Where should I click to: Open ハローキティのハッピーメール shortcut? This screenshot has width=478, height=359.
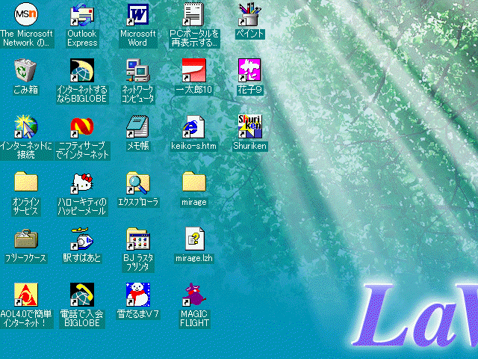click(x=81, y=183)
